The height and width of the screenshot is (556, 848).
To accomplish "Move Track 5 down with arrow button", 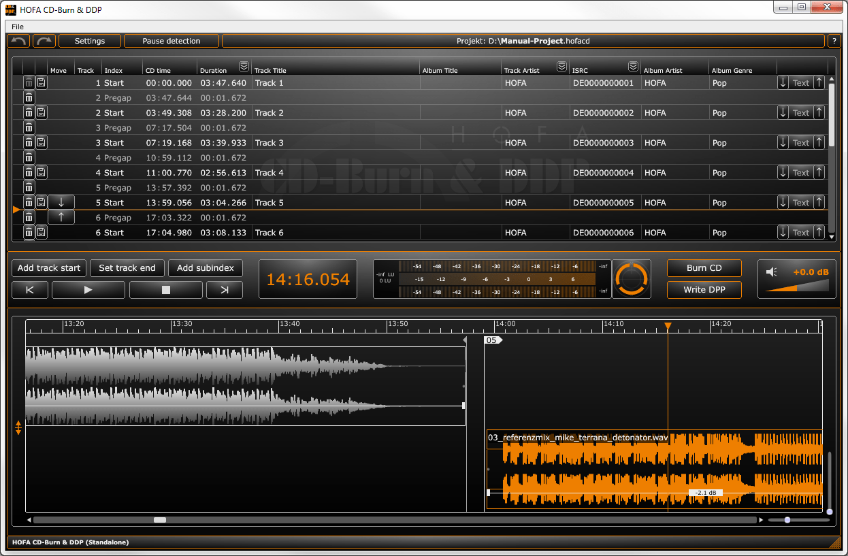I will [x=61, y=202].
